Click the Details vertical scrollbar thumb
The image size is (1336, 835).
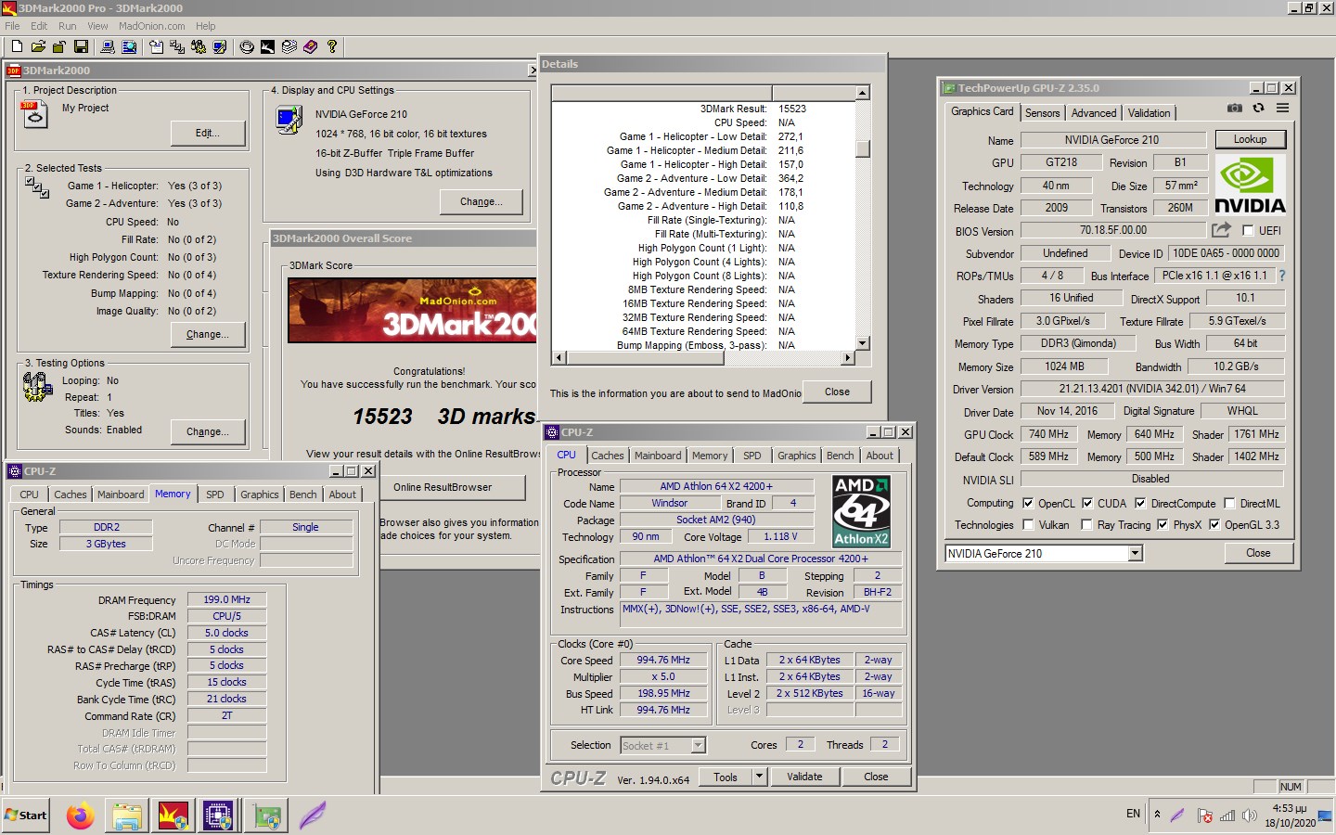(863, 148)
